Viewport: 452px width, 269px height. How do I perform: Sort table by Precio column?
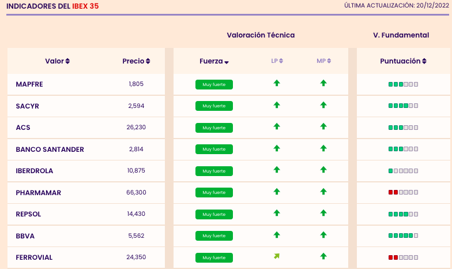pos(136,61)
